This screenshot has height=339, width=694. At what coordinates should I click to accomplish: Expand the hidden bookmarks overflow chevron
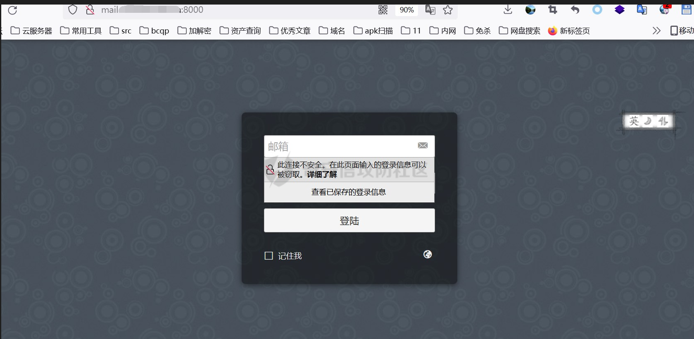tap(656, 31)
